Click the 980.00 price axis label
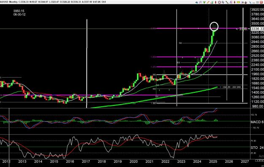Screen dimensions: 264x167 [257, 106]
